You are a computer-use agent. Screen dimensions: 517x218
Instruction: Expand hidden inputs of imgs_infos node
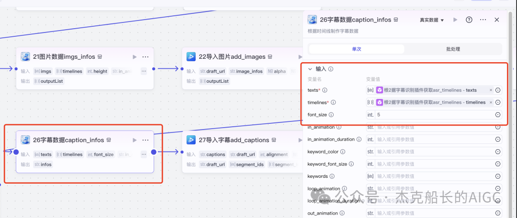click(x=144, y=71)
